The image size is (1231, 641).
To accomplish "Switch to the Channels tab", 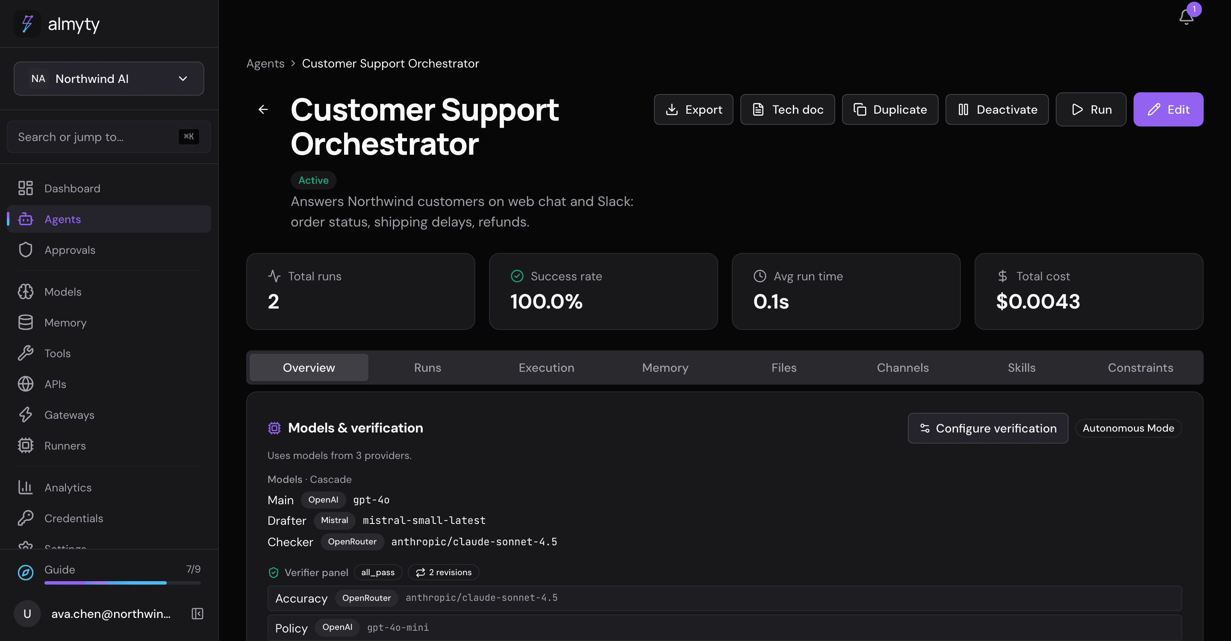I will (903, 368).
